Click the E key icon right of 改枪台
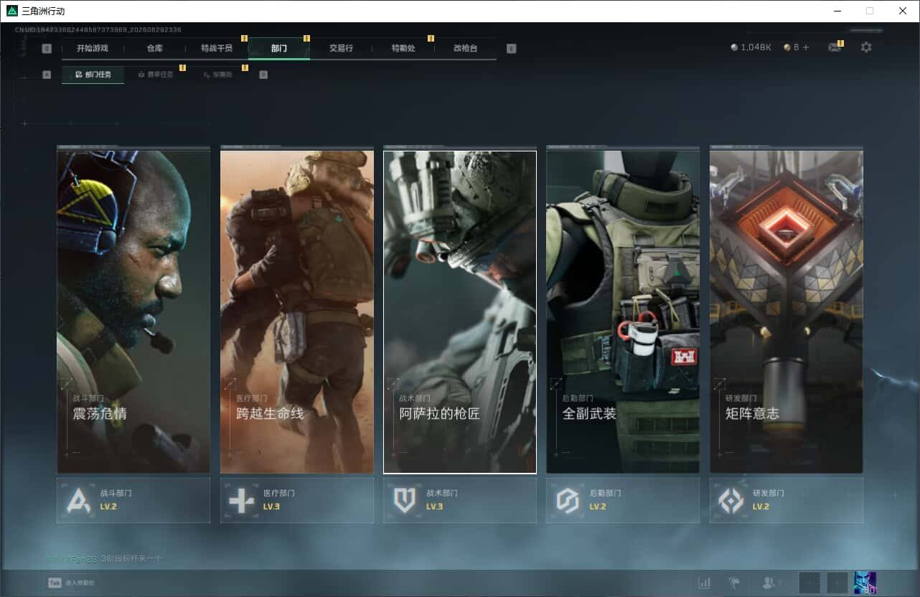Image resolution: width=920 pixels, height=597 pixels. tap(511, 49)
